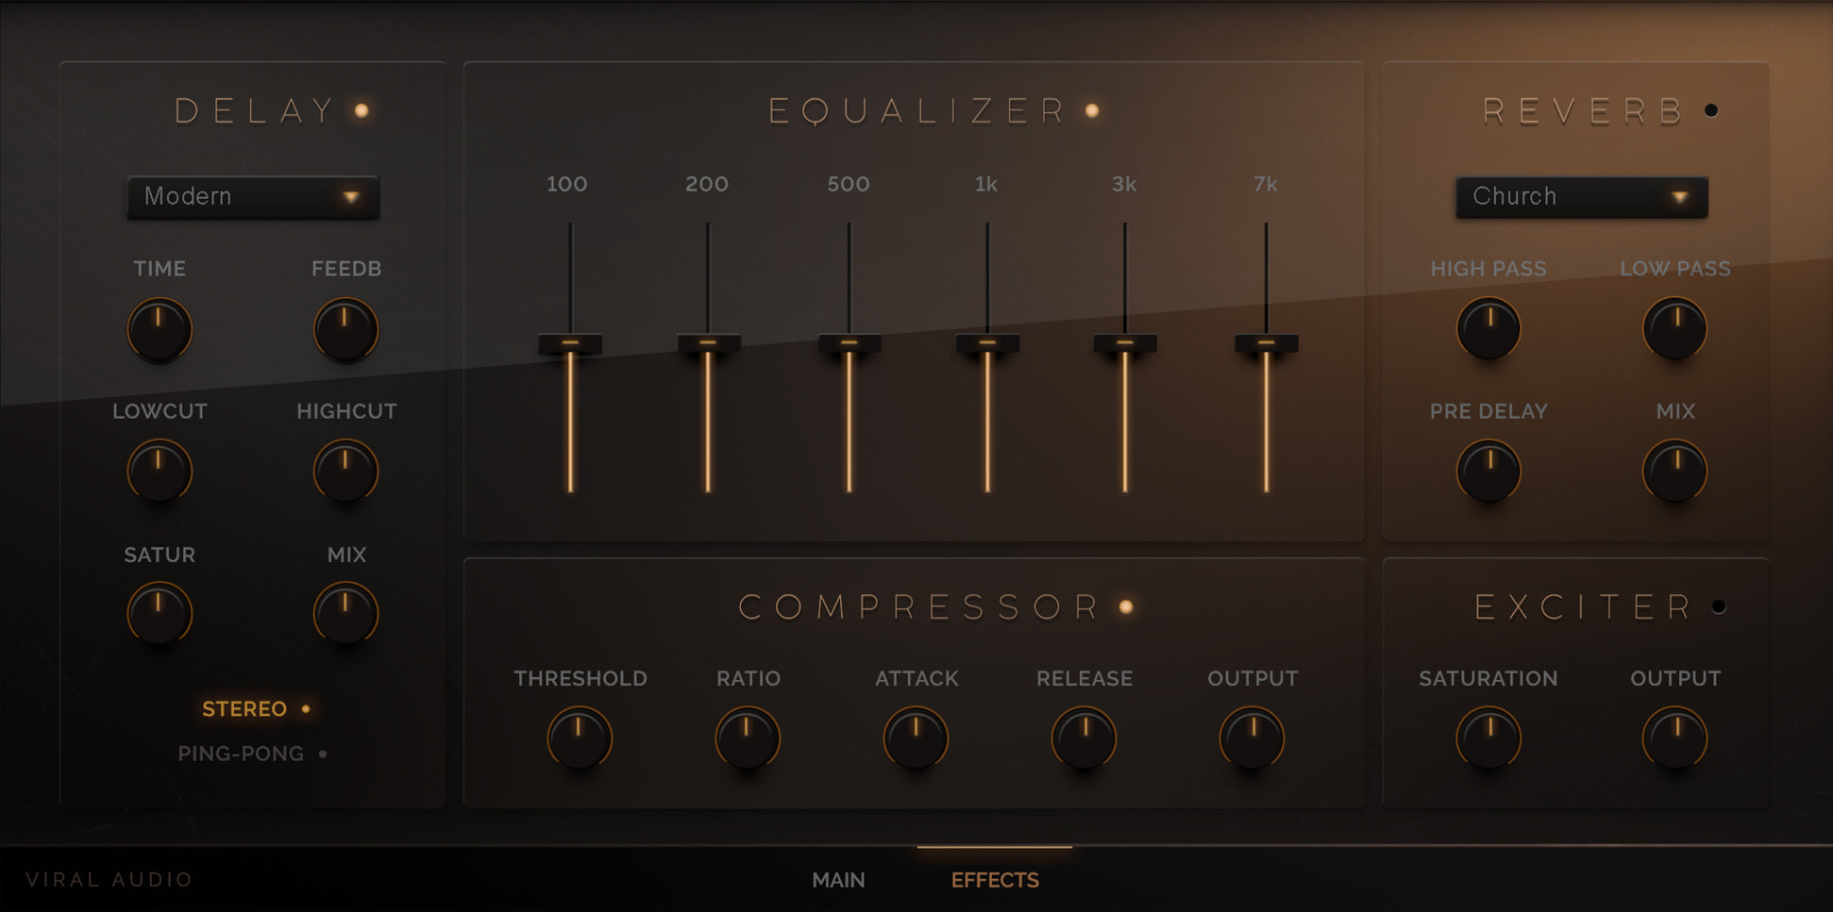This screenshot has width=1833, height=912.
Task: Select the Ping-Pong delay mode
Action: (240, 753)
